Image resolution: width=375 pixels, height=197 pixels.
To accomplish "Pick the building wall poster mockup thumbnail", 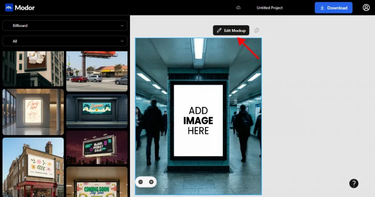I will tap(33, 68).
